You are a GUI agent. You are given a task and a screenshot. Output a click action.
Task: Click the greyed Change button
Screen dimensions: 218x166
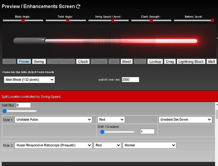99,61
